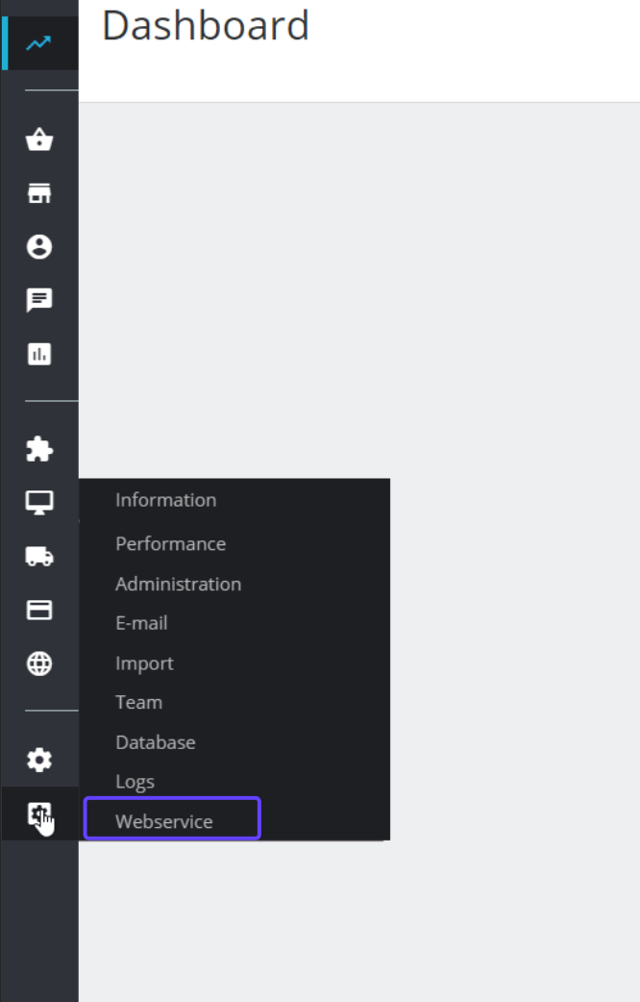Screen dimensions: 640x1002
Task: Open the Information menu entry
Action: (x=165, y=500)
